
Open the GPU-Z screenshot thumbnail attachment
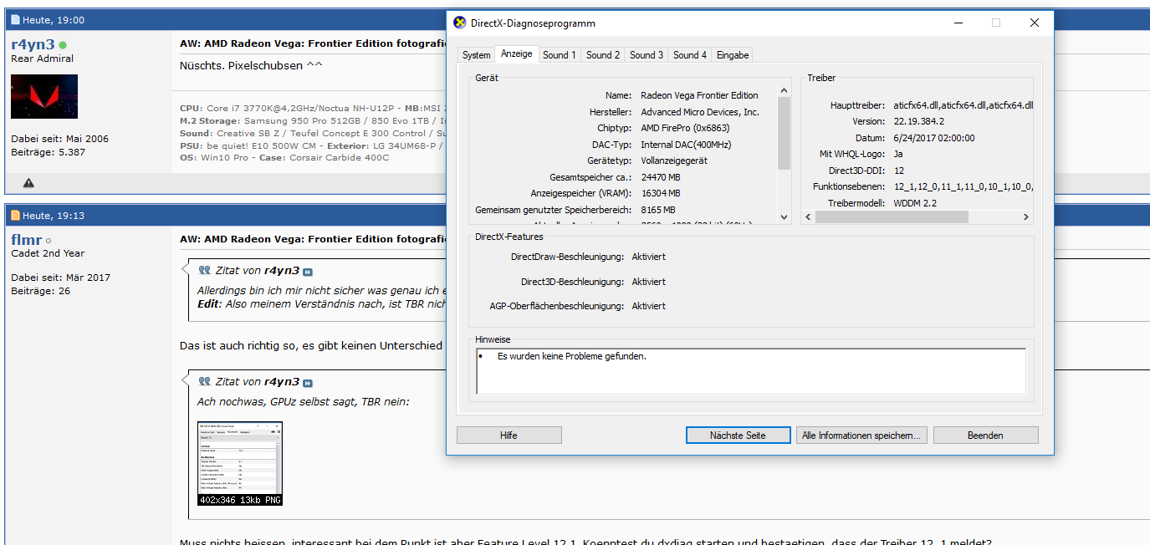240,463
